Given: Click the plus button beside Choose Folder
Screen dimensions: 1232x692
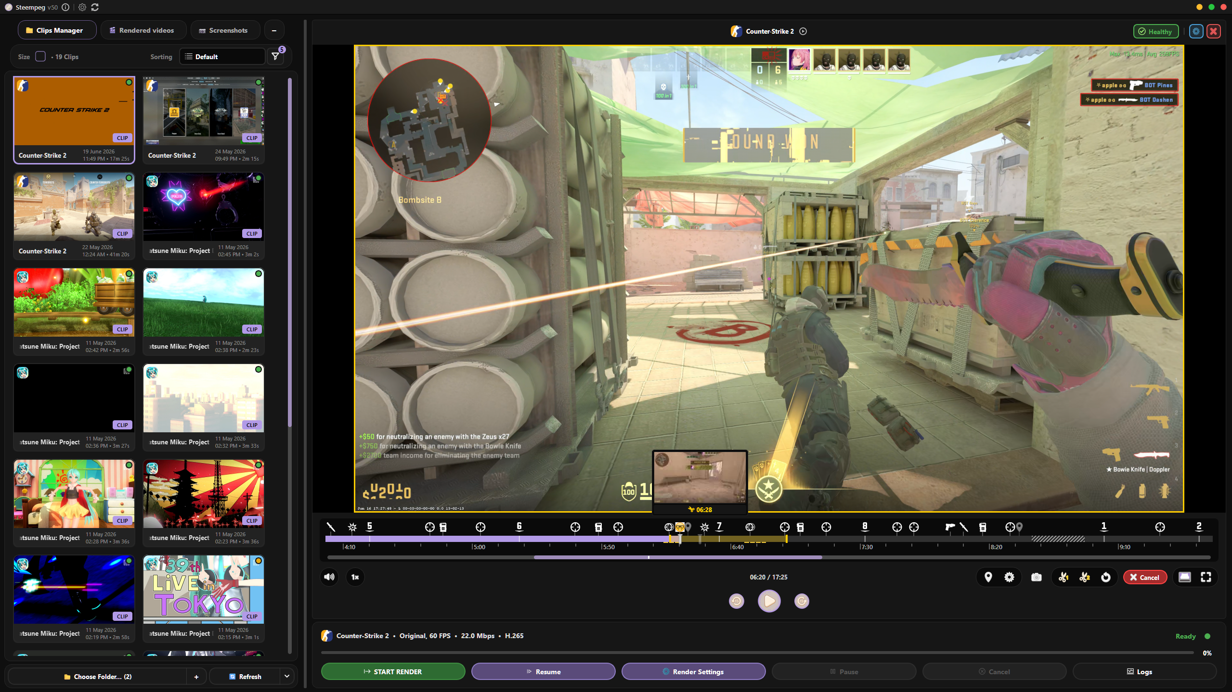Looking at the screenshot, I should pos(196,677).
